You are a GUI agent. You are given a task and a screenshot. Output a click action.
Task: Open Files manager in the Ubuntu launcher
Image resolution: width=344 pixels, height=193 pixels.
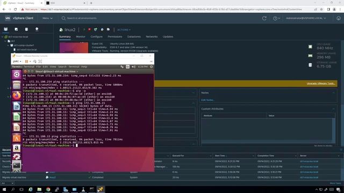(17, 85)
